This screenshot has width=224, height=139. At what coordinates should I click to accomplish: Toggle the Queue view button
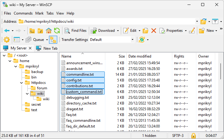[36, 40]
